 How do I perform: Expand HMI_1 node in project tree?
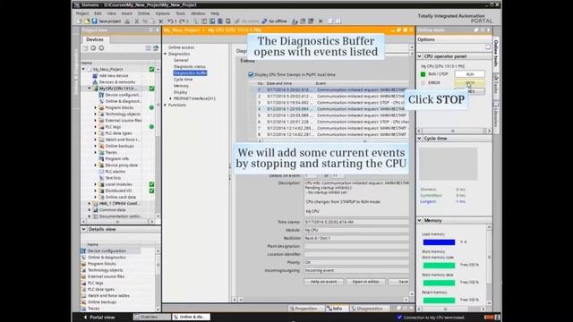click(x=90, y=203)
